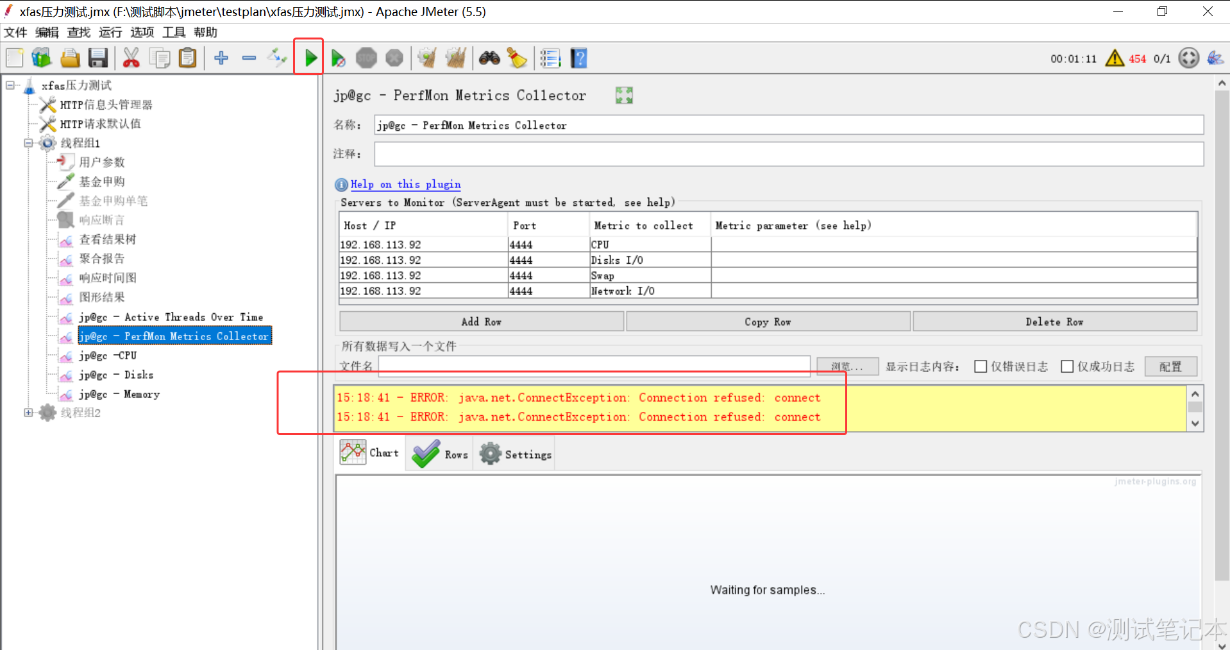
Task: Click the Add Row button
Action: click(x=482, y=321)
